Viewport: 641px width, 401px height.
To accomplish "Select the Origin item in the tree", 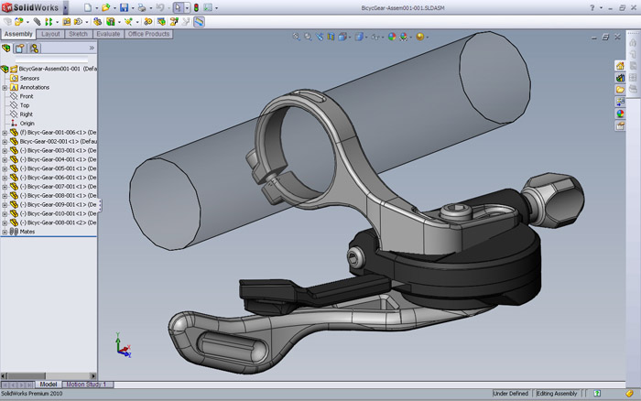I will [x=27, y=123].
